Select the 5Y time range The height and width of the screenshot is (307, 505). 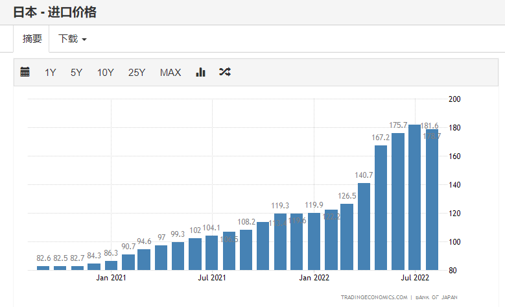tap(76, 72)
